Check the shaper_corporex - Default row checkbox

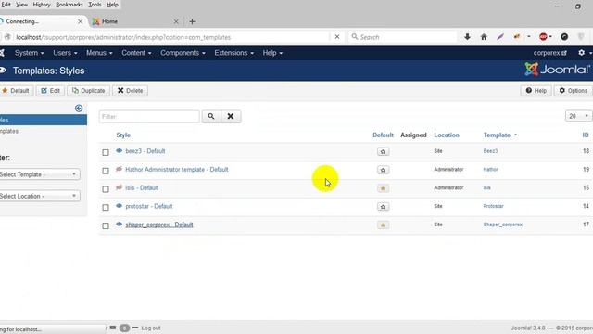tap(106, 225)
